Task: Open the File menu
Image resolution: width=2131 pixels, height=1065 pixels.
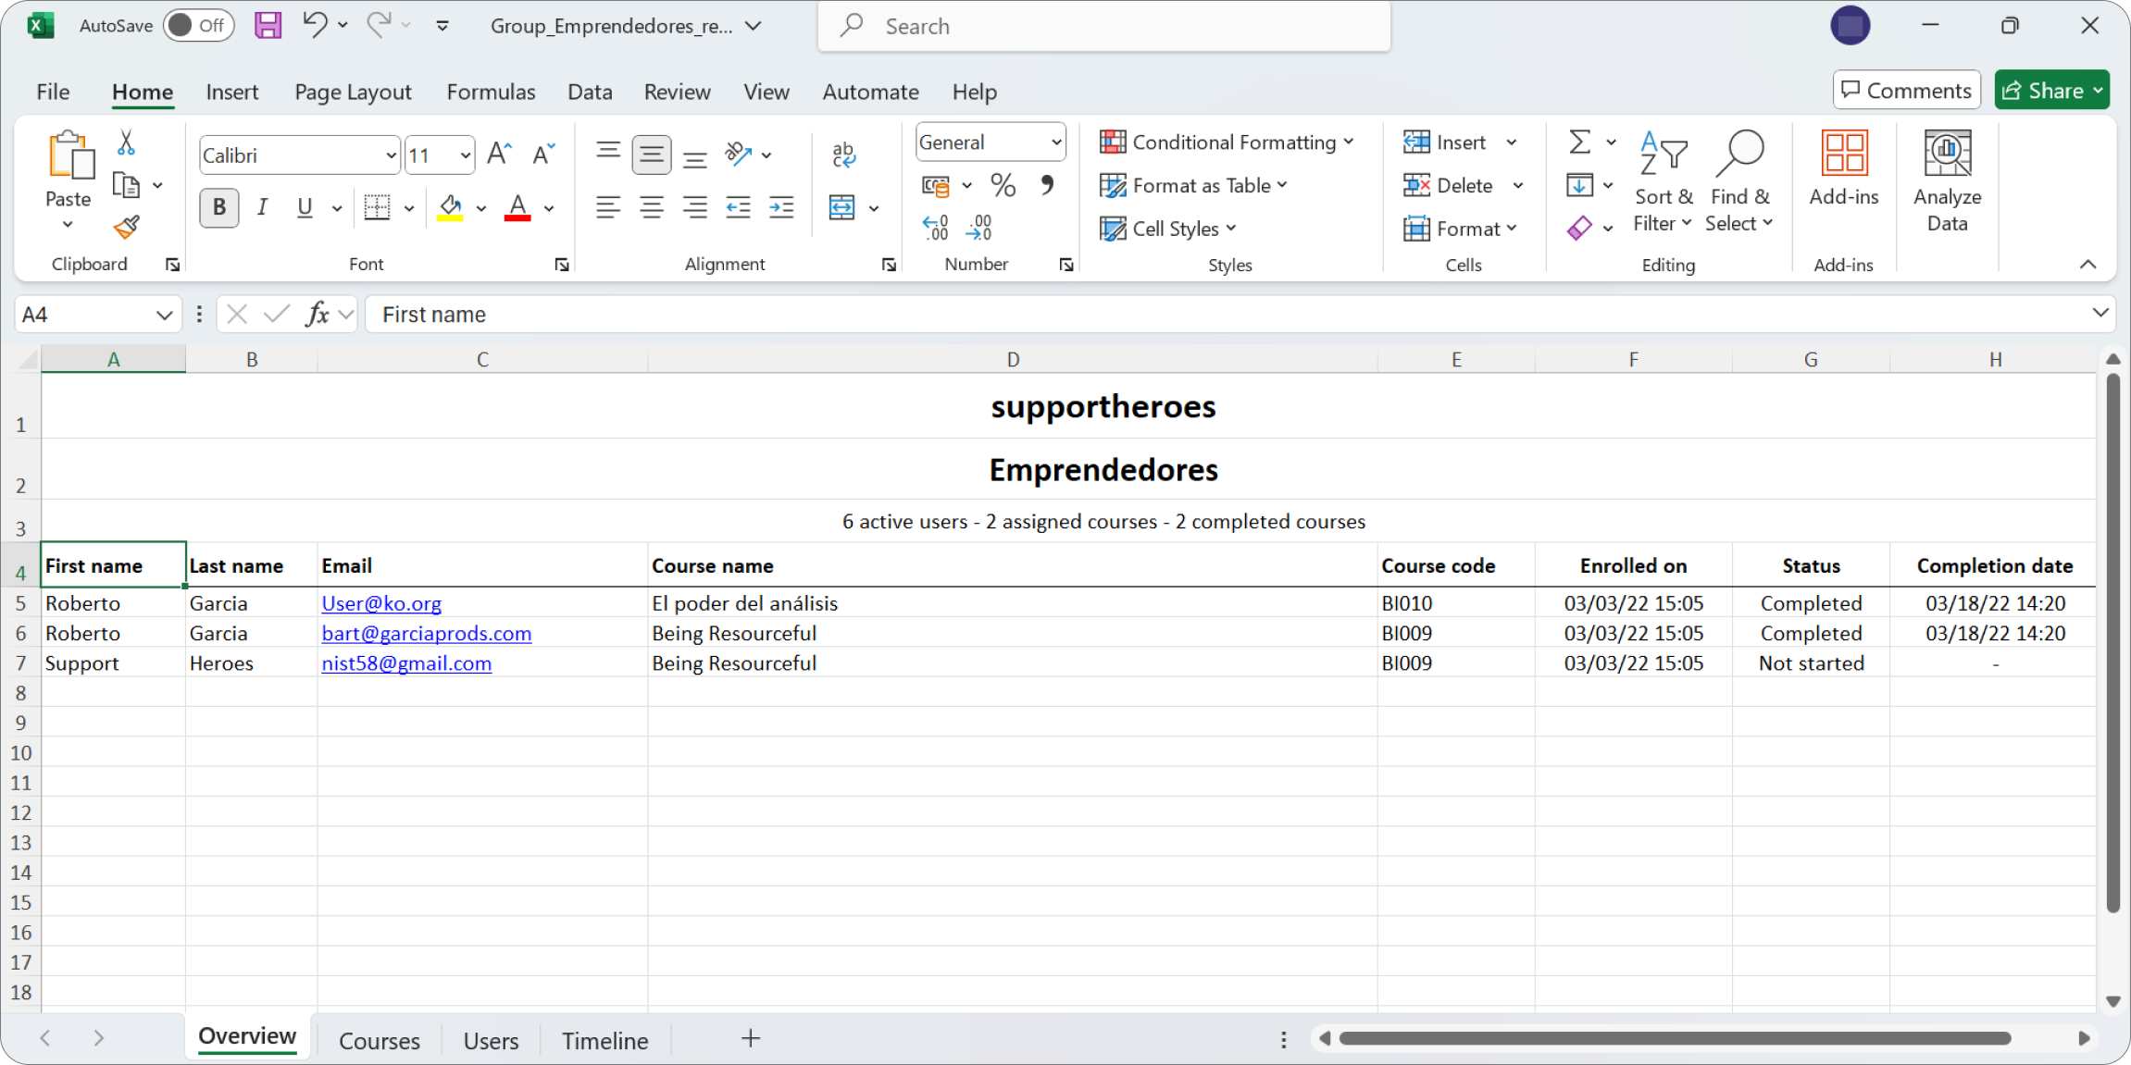Action: (53, 92)
